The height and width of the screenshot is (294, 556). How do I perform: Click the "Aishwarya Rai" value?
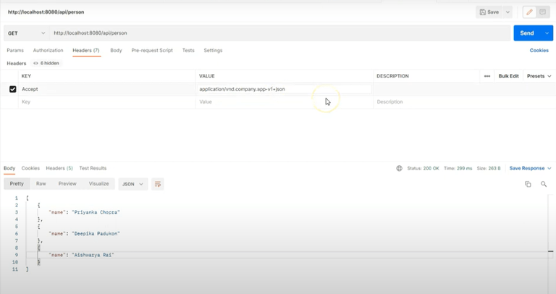[x=93, y=255]
